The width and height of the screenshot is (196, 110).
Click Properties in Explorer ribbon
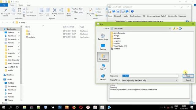tap(91, 12)
